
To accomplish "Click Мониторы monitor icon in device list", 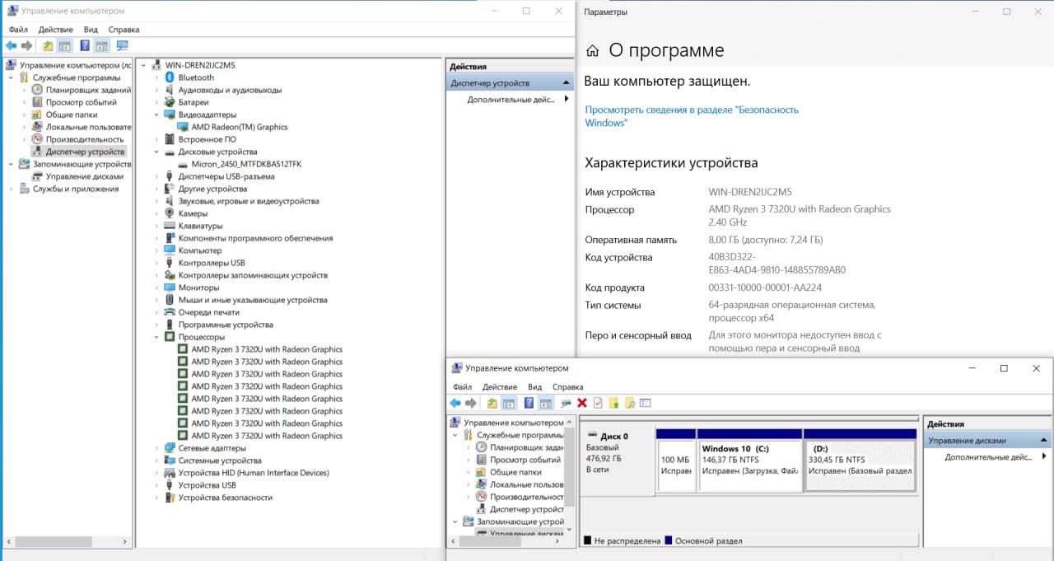I will (170, 288).
